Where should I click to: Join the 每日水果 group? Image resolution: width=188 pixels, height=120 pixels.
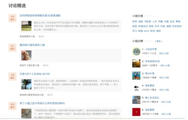pos(164,77)
